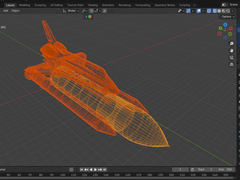Click the green Y axis gizmo ball
This screenshot has width=240, height=180.
(x=220, y=28)
